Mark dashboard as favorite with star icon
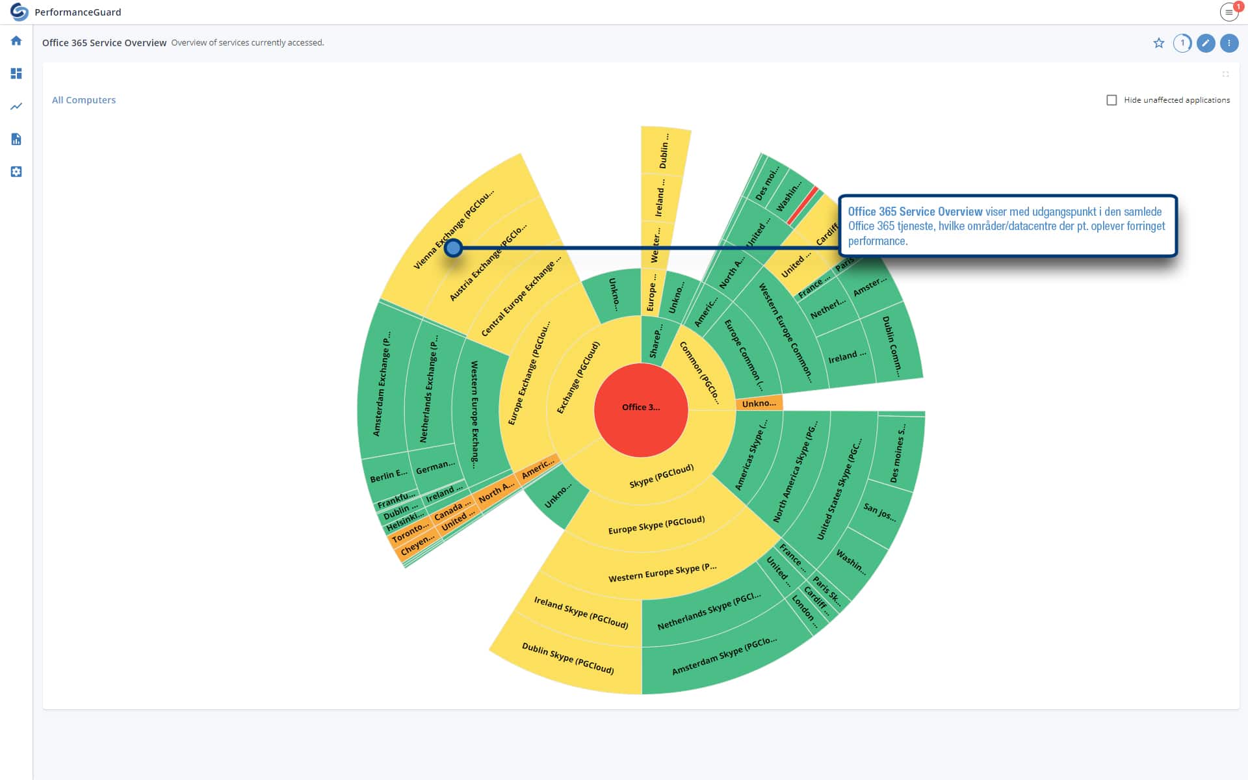Viewport: 1248px width, 780px height. 1158,44
